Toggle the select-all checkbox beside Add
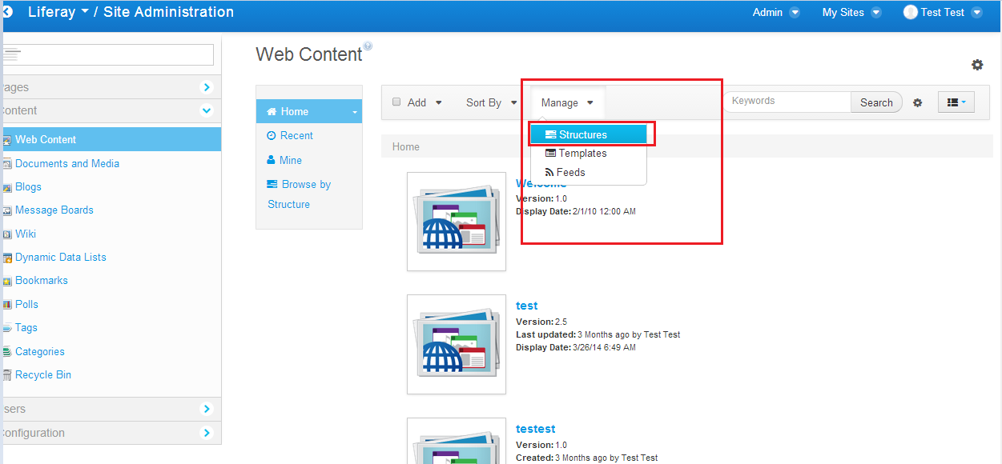The width and height of the screenshot is (1002, 464). click(x=396, y=102)
